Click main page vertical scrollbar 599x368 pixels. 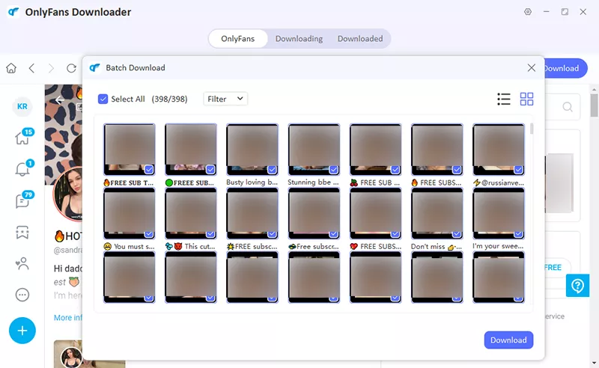[594, 105]
